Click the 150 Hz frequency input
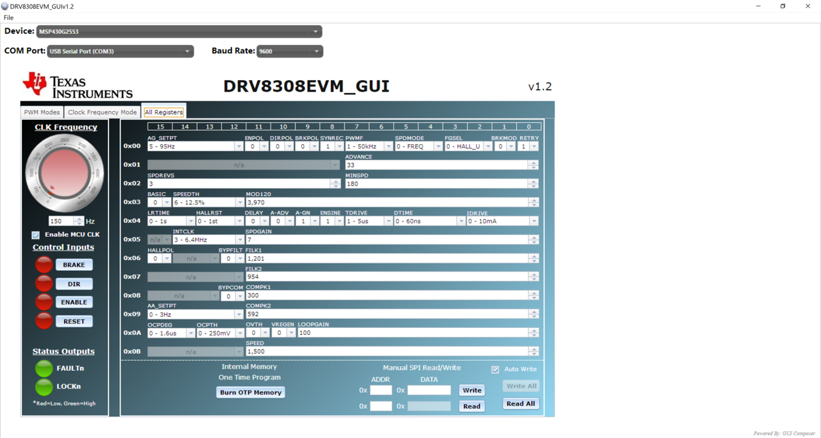The height and width of the screenshot is (438, 821). [x=62, y=221]
